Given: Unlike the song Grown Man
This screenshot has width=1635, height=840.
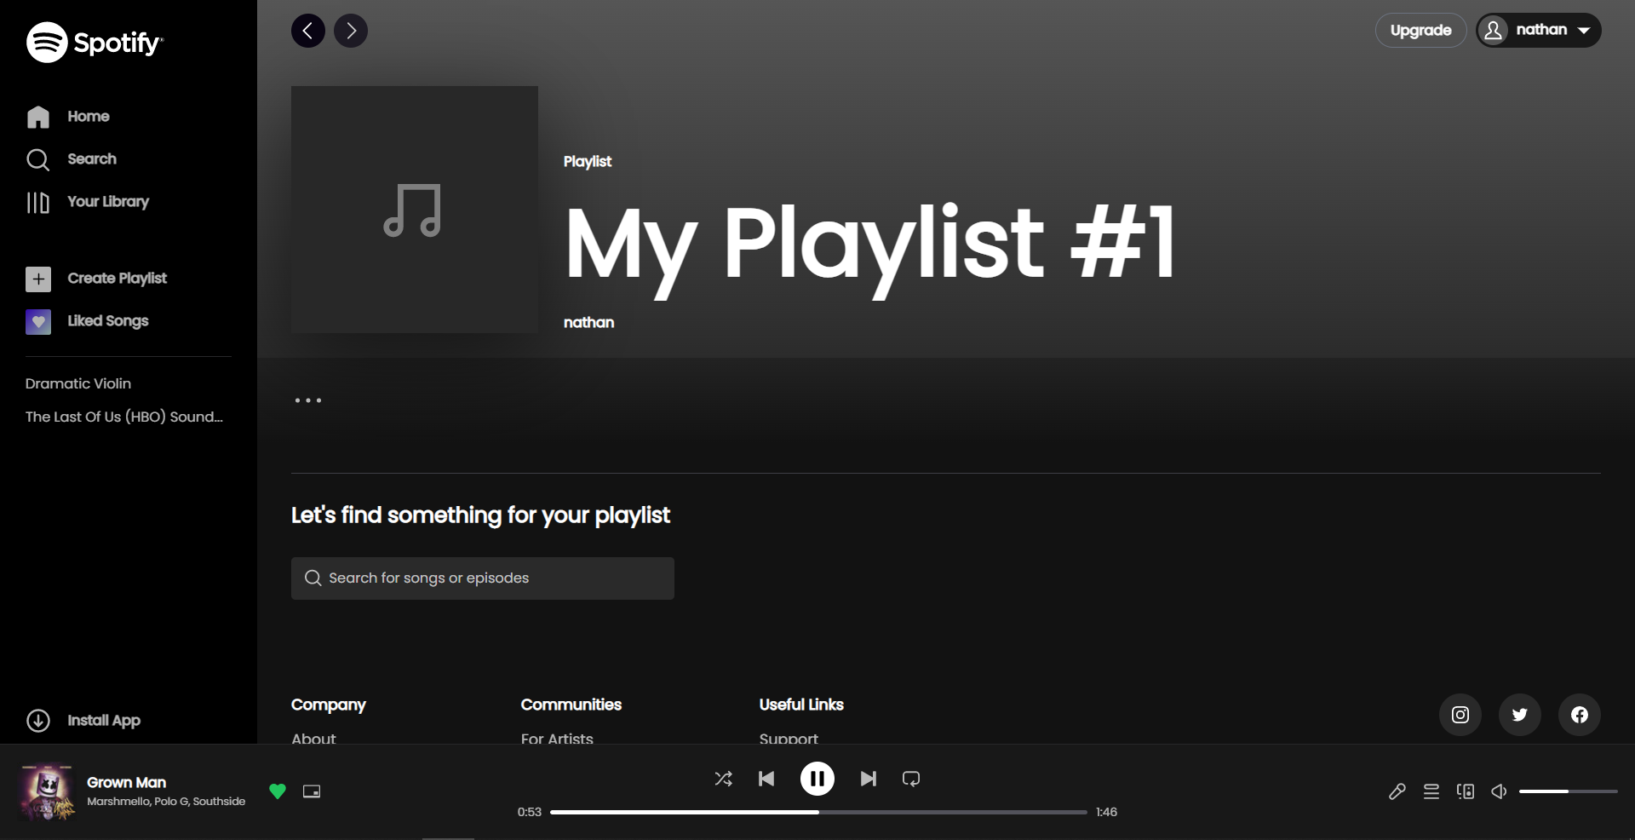Looking at the screenshot, I should (x=278, y=791).
